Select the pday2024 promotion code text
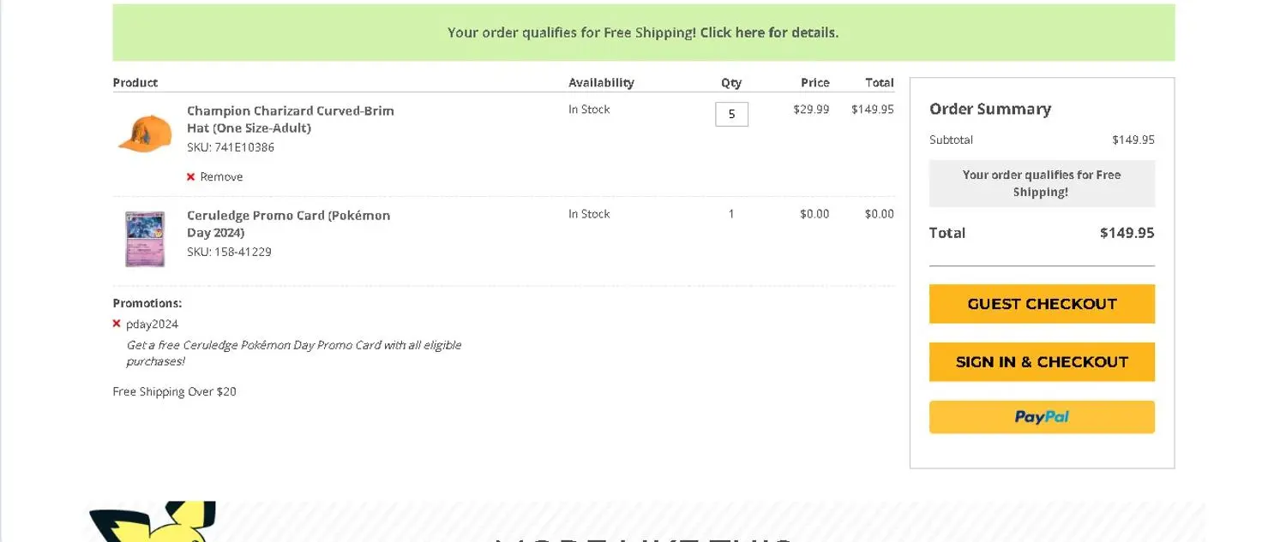1286x542 pixels. pyautogui.click(x=153, y=324)
